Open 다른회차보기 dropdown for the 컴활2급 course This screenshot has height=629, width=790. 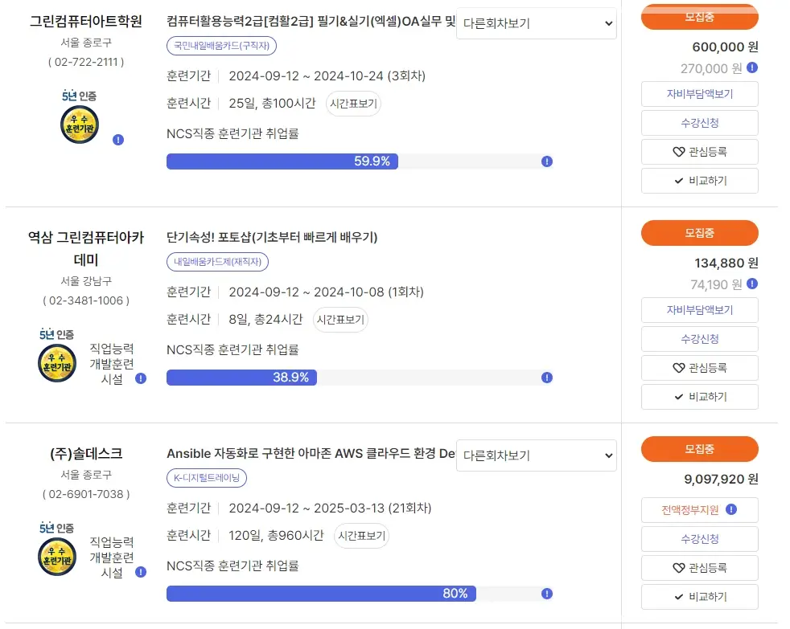(x=536, y=24)
